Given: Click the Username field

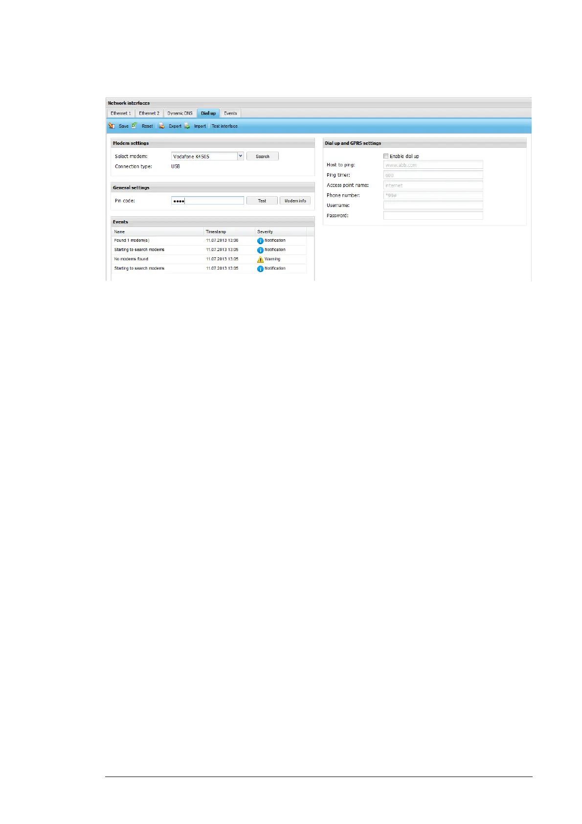Looking at the screenshot, I should 433,206.
